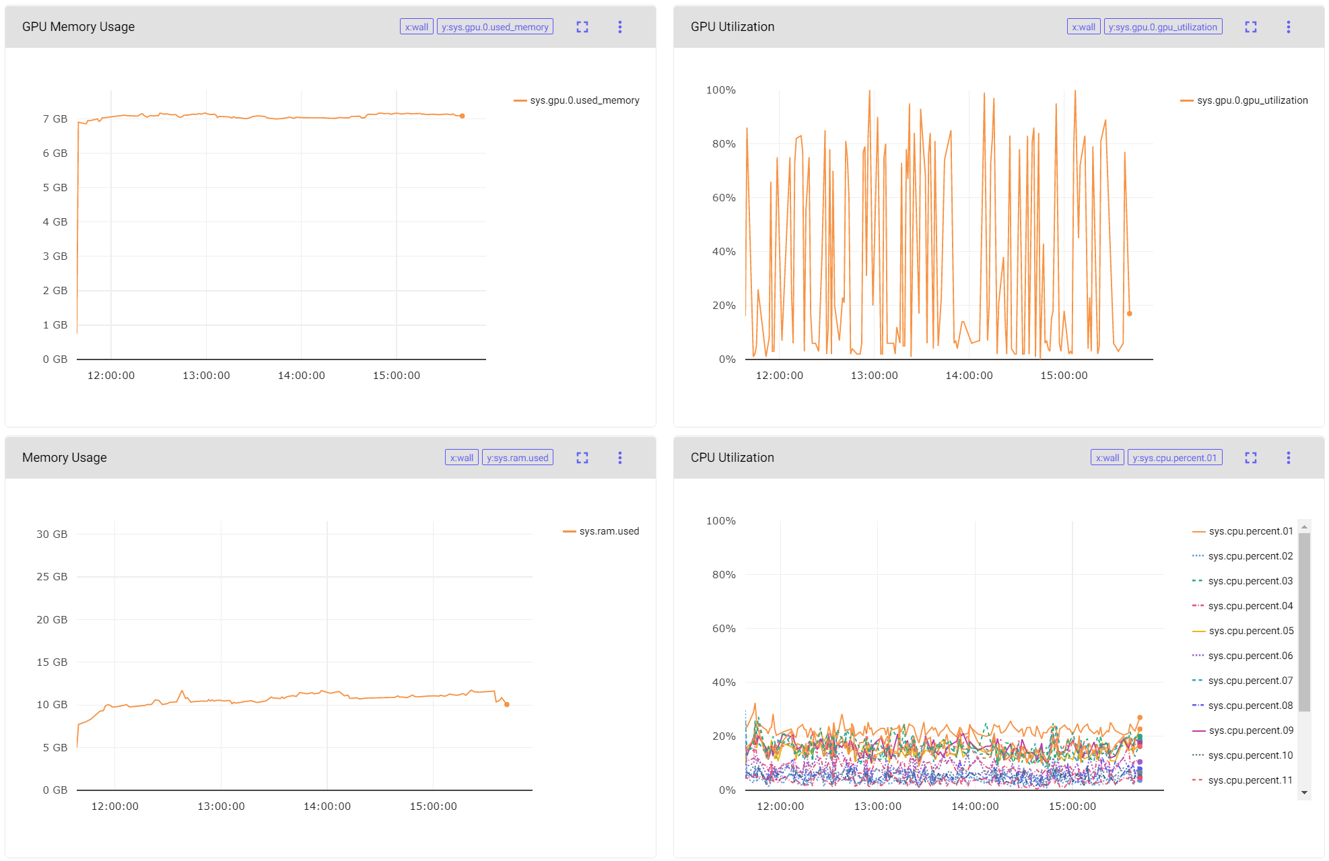1329x861 pixels.
Task: Click 13:00:00 label under CPU Utilization chart
Action: point(878,806)
